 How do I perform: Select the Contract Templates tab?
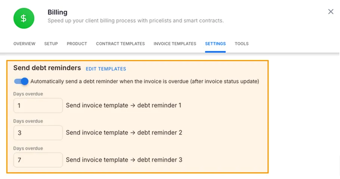pyautogui.click(x=120, y=44)
